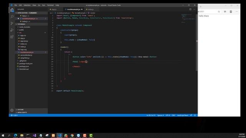Open Run and Debug view in activity bar
246x138 pixels.
tap(12, 30)
